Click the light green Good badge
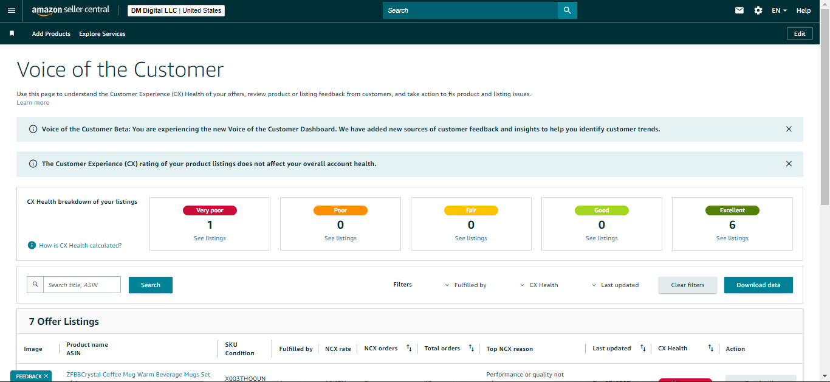 click(x=602, y=210)
